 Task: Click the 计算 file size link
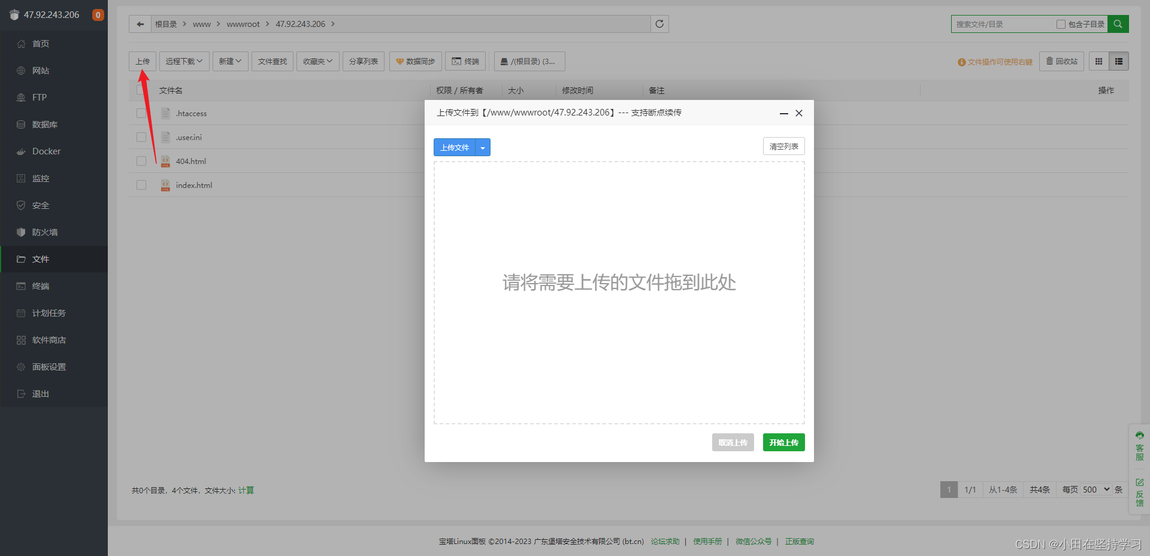pos(246,490)
